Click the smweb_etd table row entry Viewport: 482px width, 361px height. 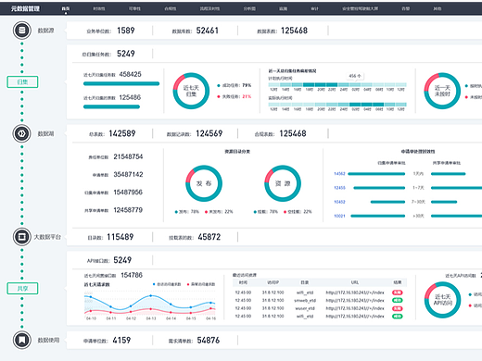click(x=305, y=300)
